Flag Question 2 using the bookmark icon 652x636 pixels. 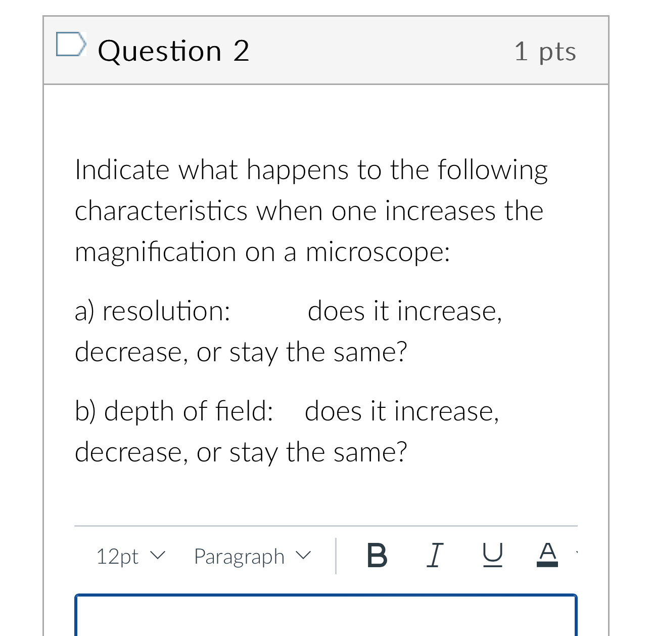click(x=70, y=45)
